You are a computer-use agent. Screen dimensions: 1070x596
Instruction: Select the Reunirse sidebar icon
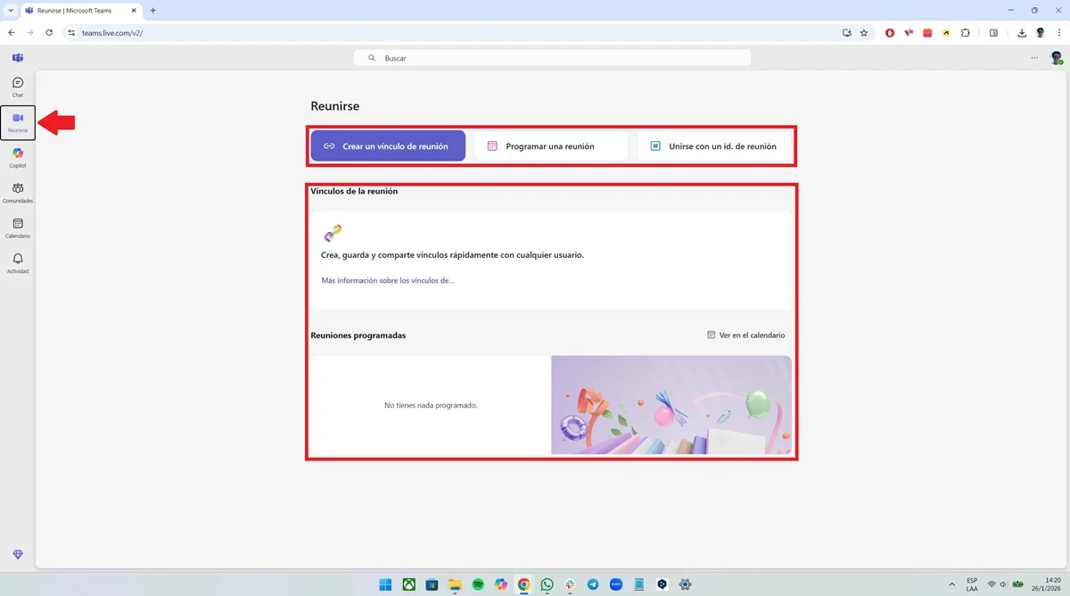click(x=18, y=122)
